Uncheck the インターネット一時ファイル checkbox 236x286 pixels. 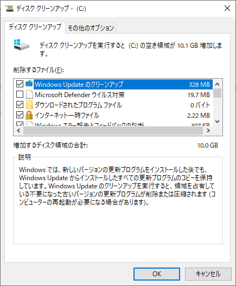20,115
